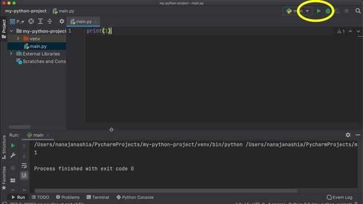Place cursor in the print(1) code line

[99, 31]
